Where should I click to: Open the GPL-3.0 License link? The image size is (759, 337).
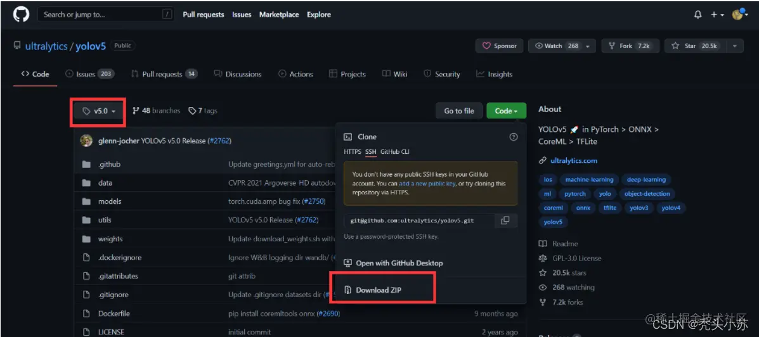[570, 258]
